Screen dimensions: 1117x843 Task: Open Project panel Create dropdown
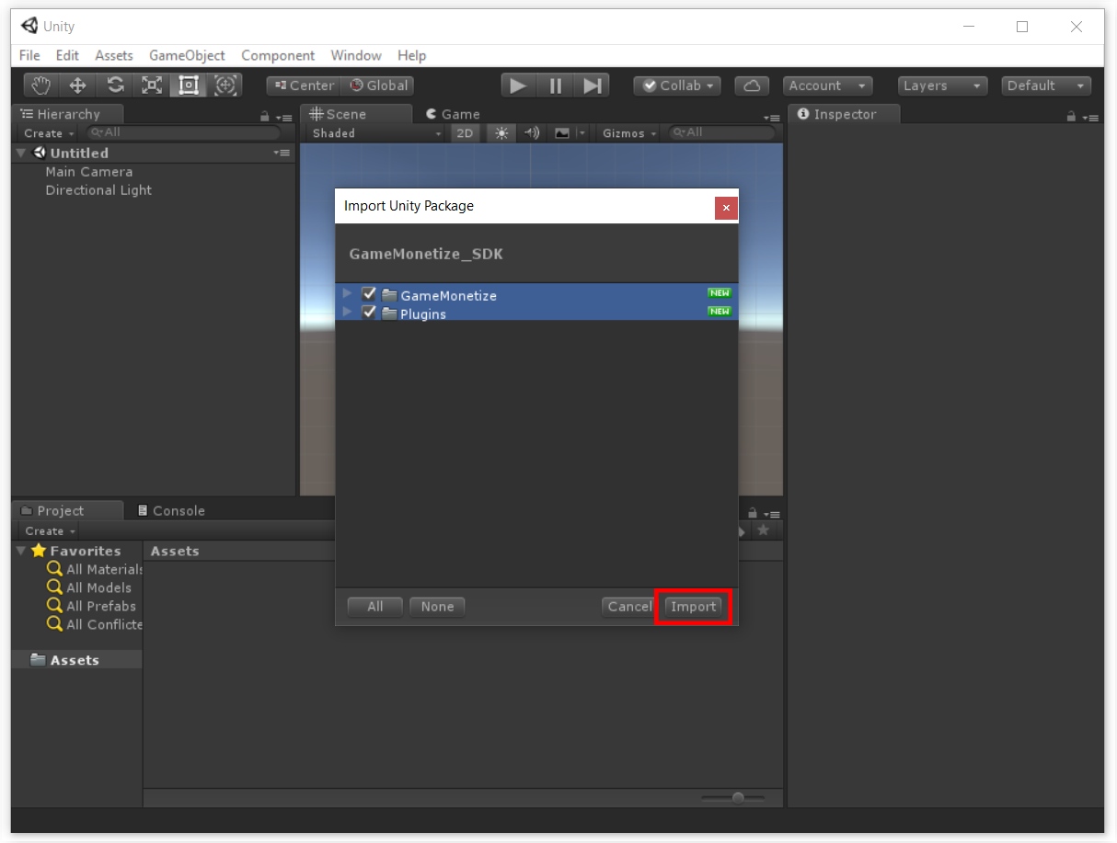pos(51,531)
